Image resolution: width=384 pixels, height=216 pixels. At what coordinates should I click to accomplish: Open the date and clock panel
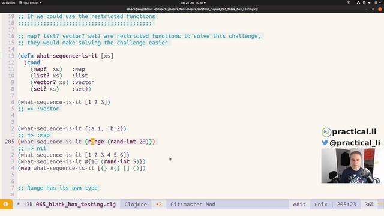click(193, 2)
